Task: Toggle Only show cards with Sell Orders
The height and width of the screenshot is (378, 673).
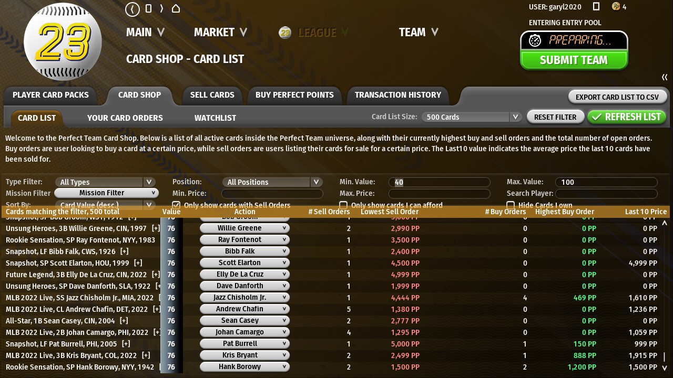Action: (176, 205)
